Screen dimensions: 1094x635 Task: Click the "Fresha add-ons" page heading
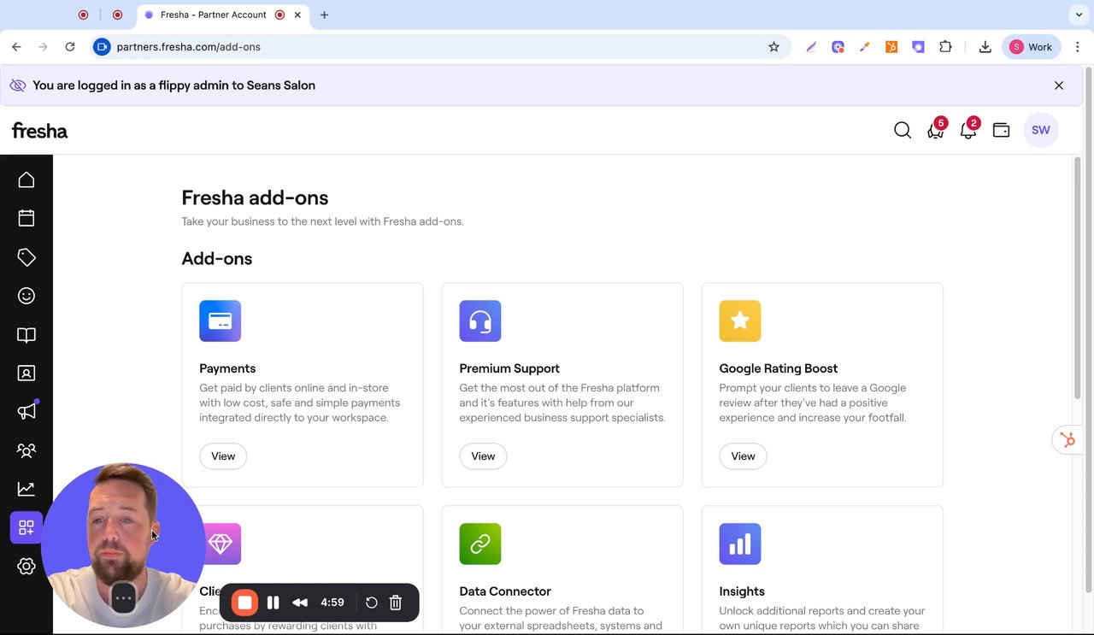click(255, 197)
